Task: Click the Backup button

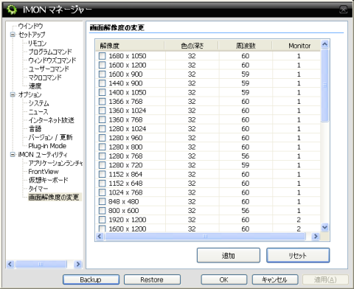Action: pos(91,279)
